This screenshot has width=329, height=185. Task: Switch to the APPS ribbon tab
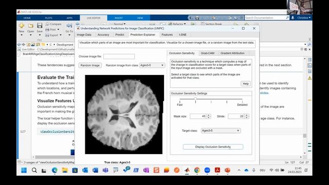point(69,18)
